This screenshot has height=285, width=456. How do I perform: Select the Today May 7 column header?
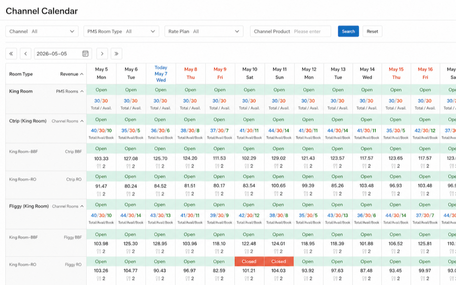click(x=161, y=74)
